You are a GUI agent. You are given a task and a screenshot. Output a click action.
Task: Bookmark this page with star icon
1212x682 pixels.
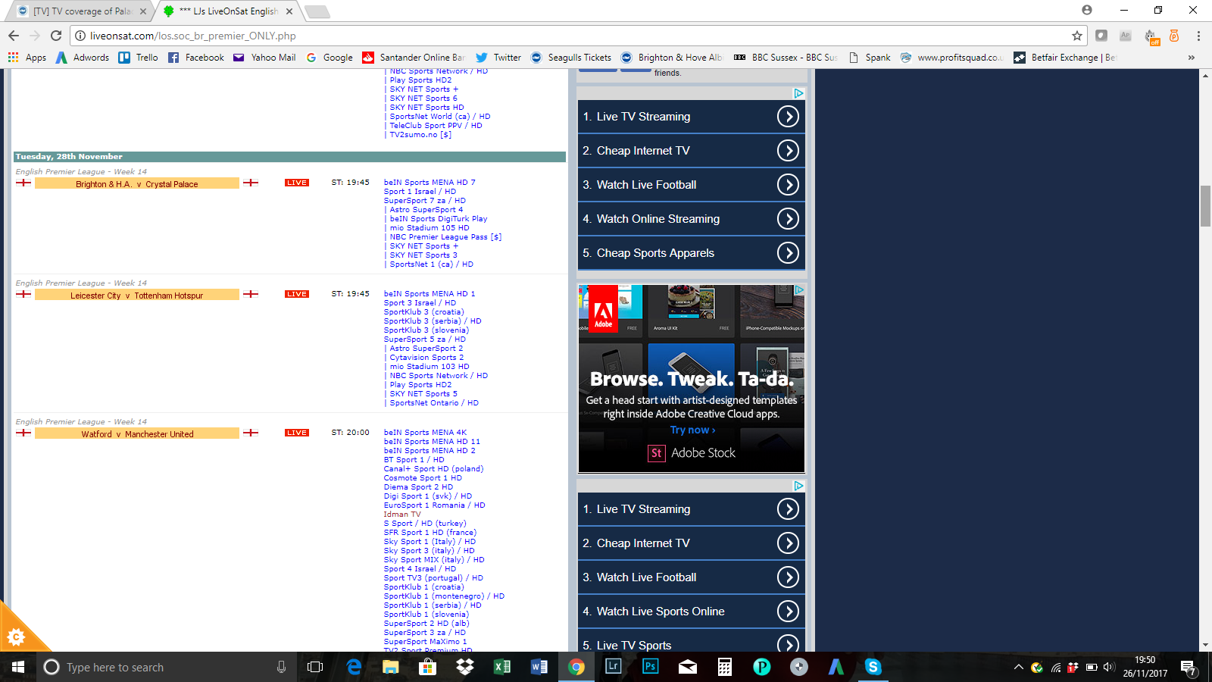(1076, 36)
